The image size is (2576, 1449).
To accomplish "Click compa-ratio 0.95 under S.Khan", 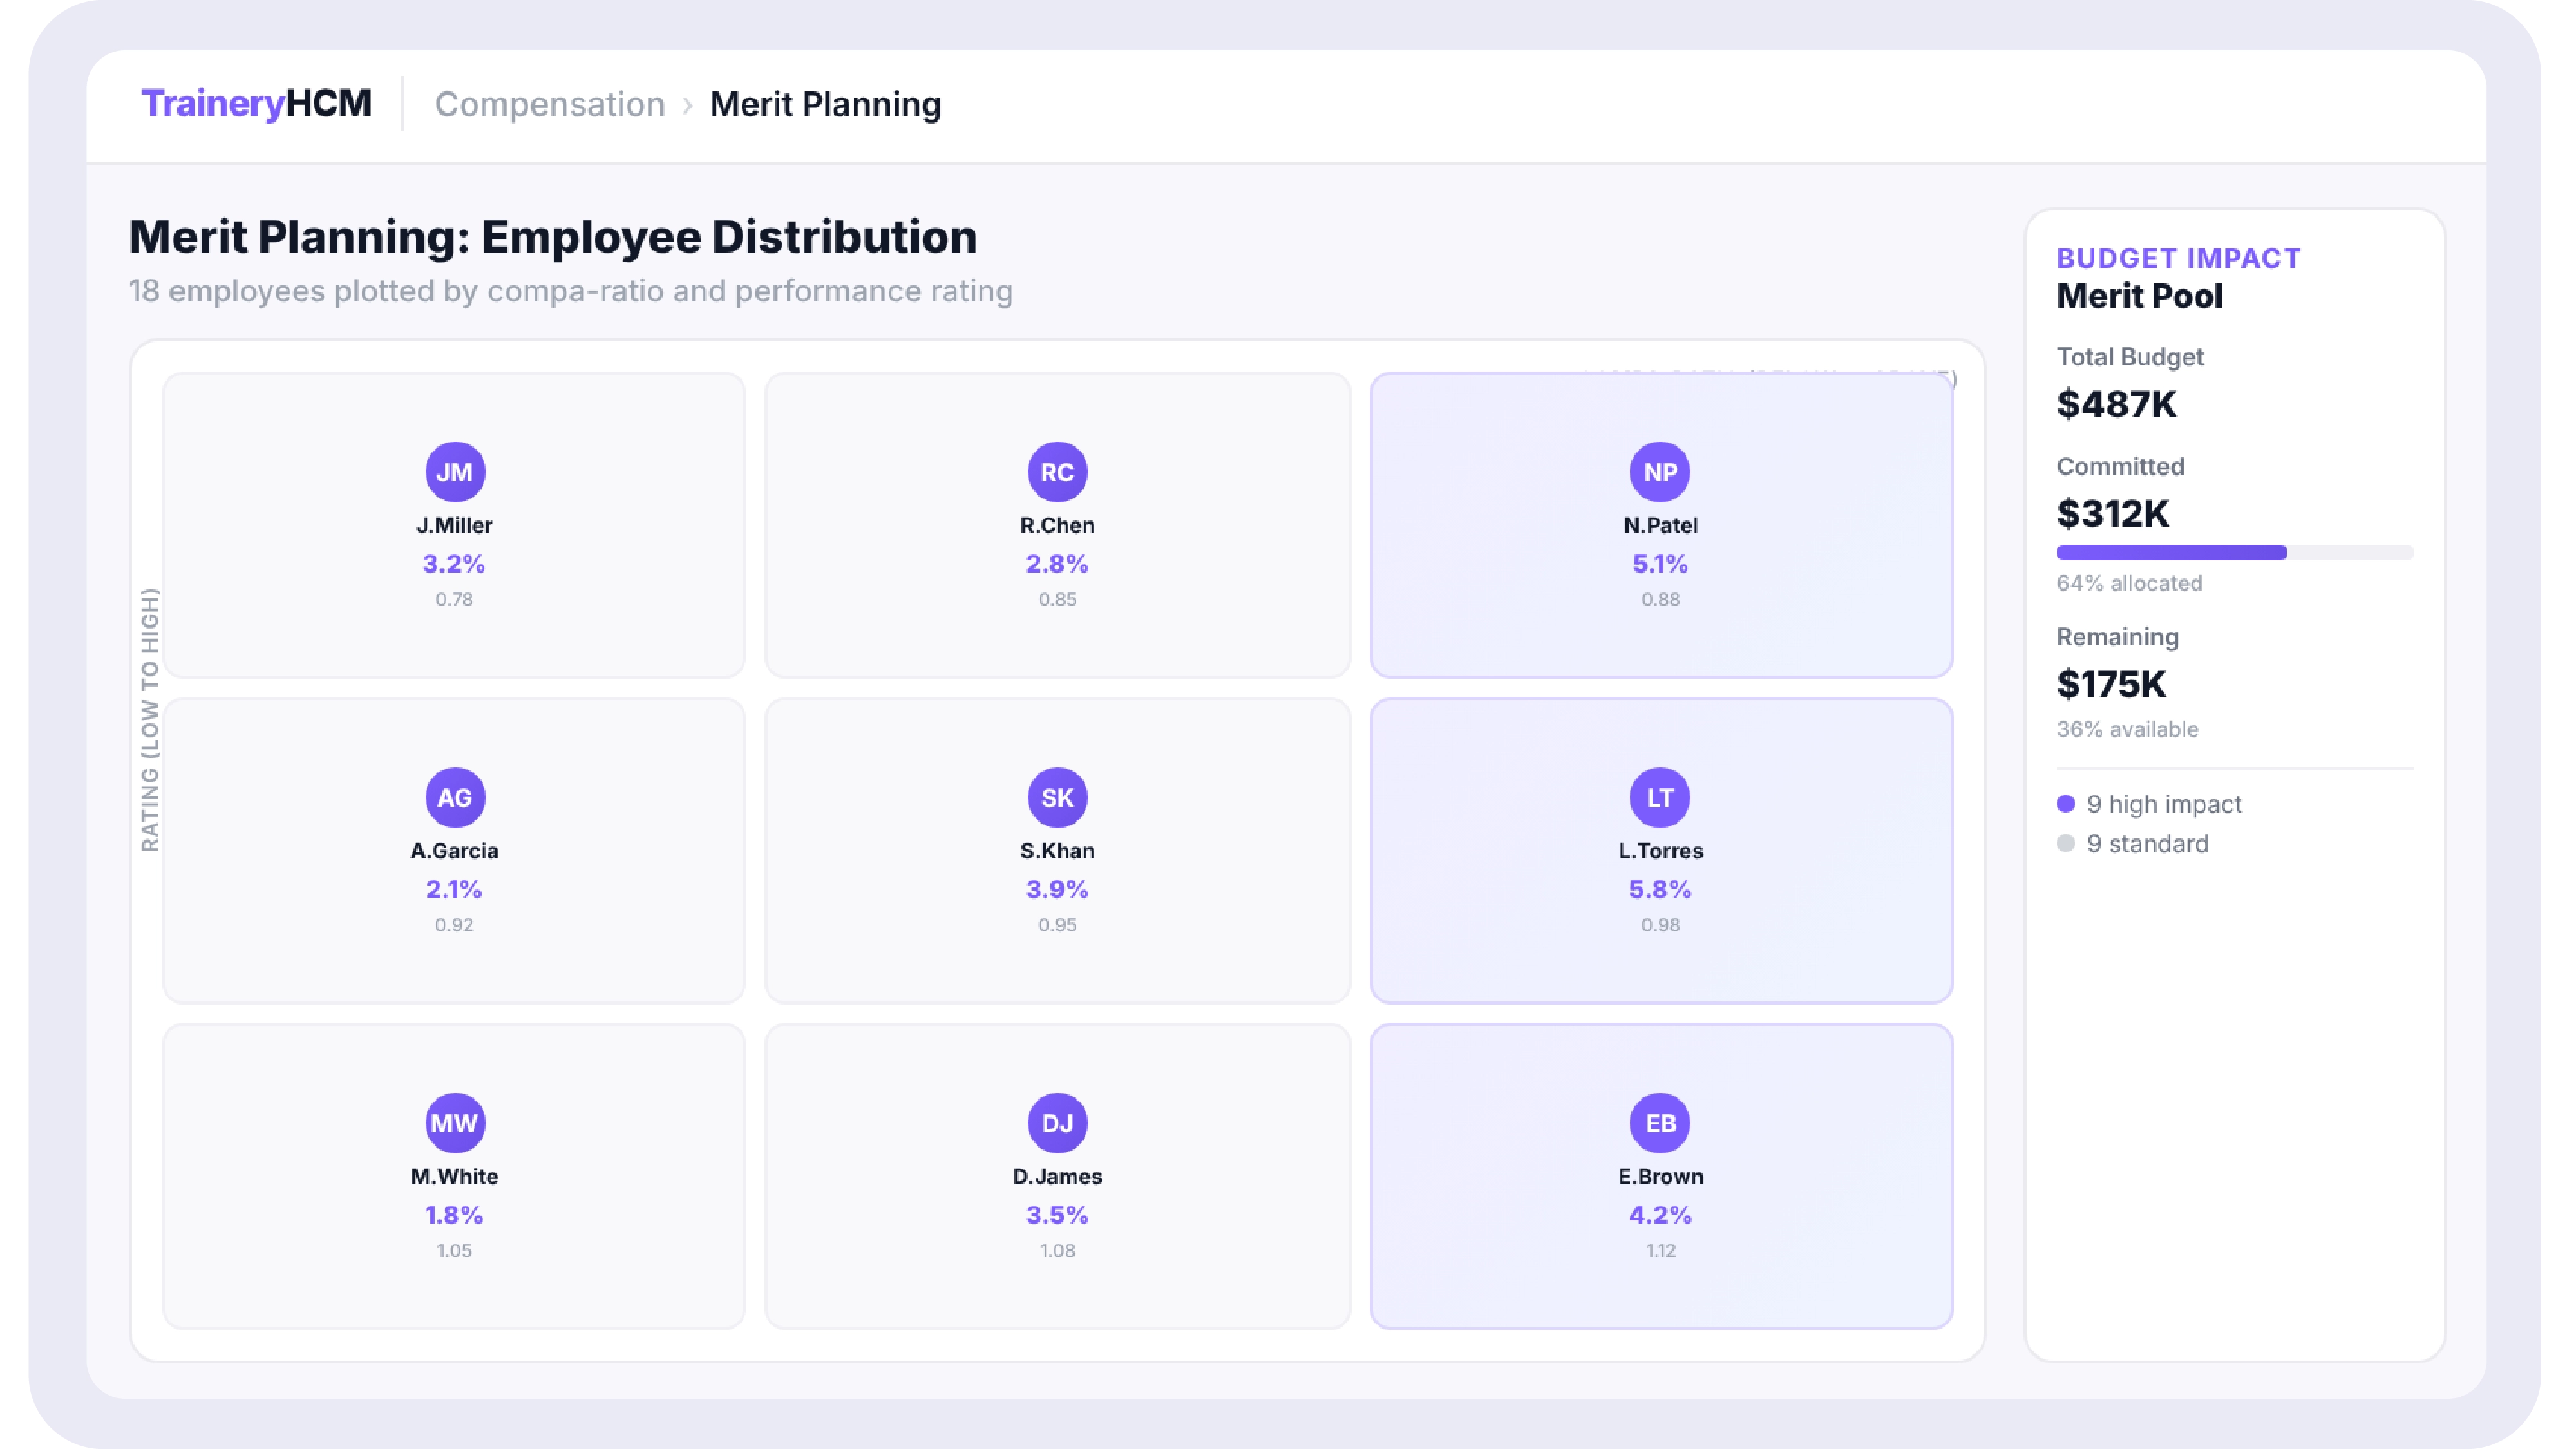I will coord(1057,925).
